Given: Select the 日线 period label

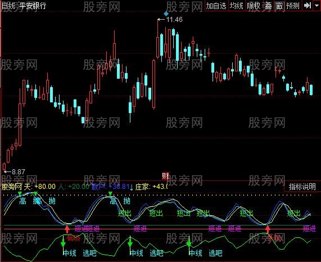Looking at the screenshot, I should 8,6.
